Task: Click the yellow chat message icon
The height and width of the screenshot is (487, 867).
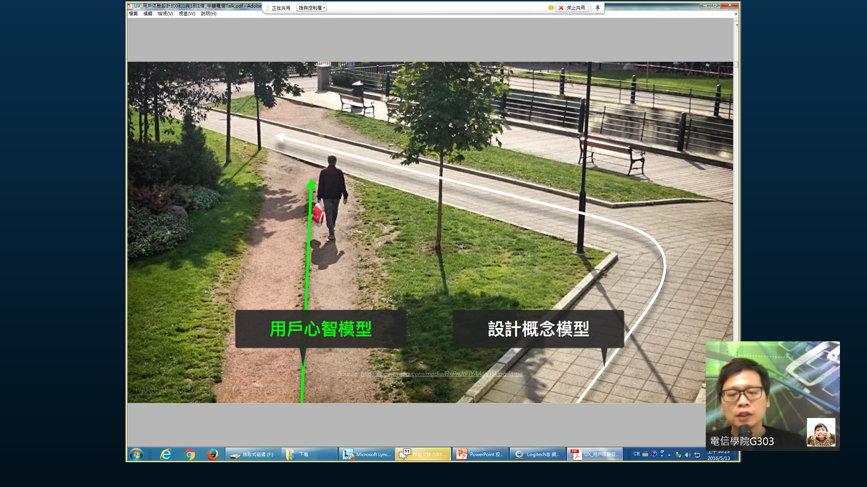Action: (x=551, y=8)
